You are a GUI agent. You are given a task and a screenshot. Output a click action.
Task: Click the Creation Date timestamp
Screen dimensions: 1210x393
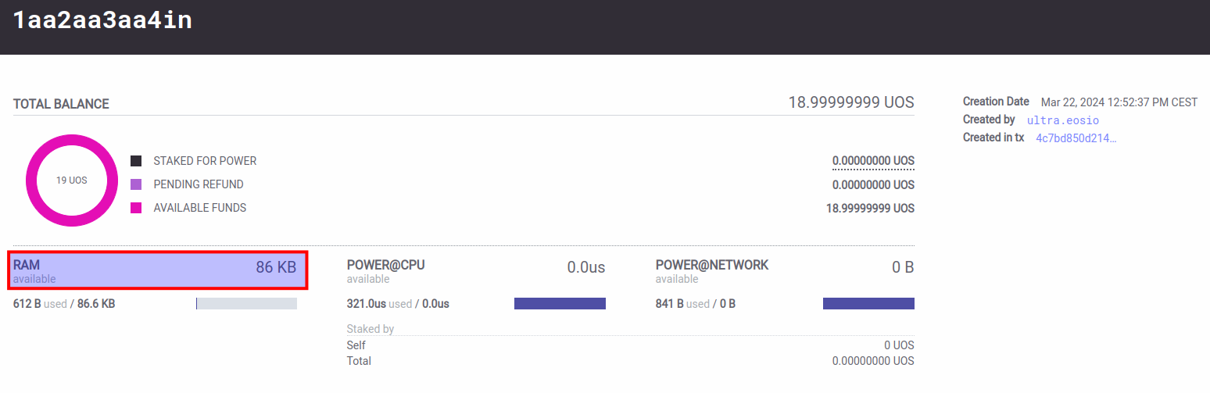[1119, 102]
